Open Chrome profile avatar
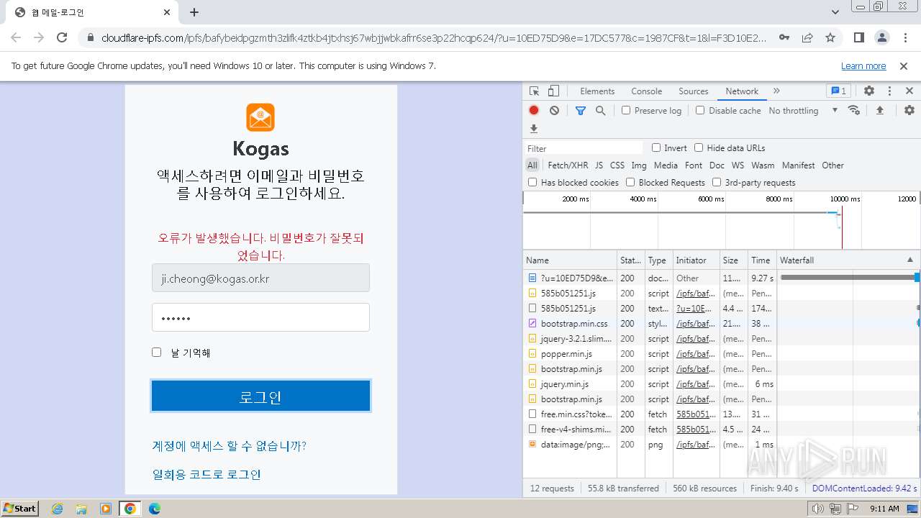921x518 pixels. (882, 37)
